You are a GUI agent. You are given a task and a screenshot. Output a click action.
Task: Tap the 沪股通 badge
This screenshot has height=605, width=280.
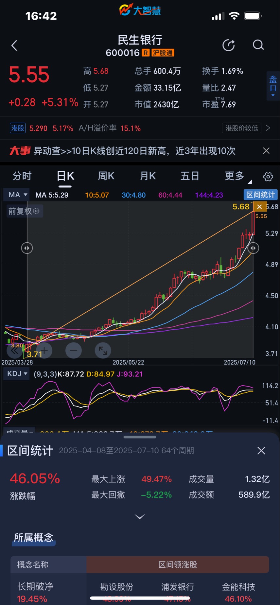(163, 53)
